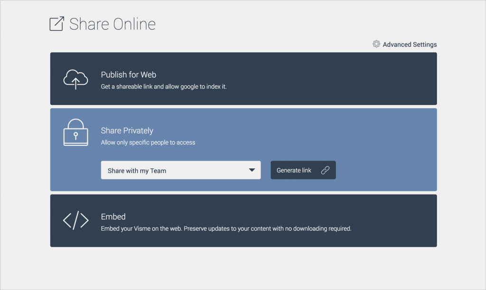Select the Embed heading
The height and width of the screenshot is (290, 486).
pyautogui.click(x=113, y=217)
